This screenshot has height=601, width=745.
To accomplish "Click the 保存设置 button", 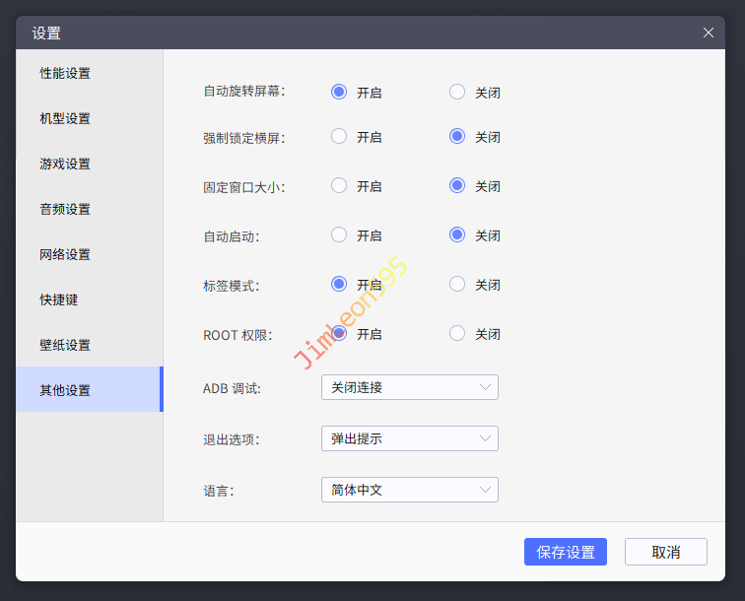I will point(565,552).
